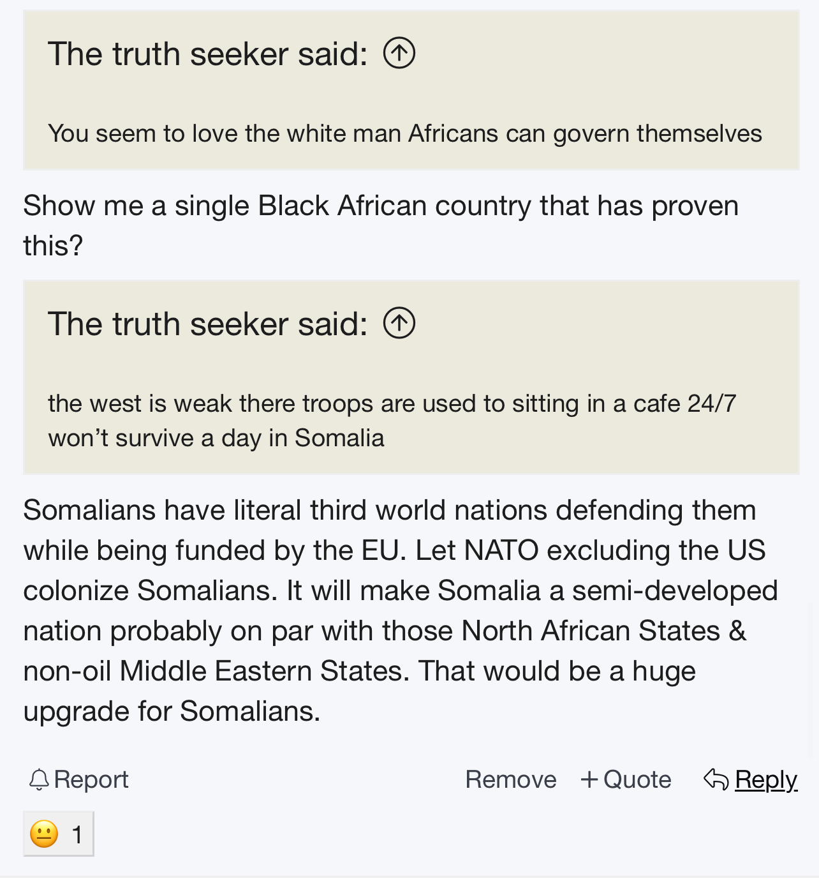Click the bell icon next to Report
Image resolution: width=819 pixels, height=881 pixels.
[39, 779]
